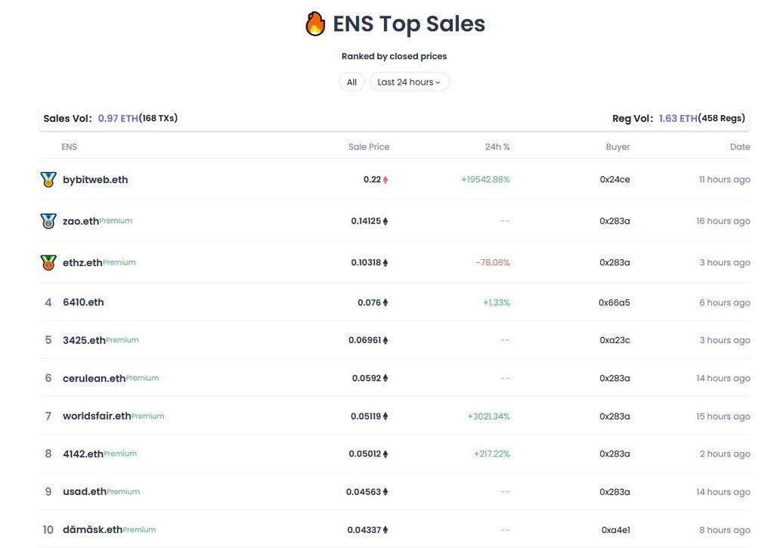Click the flame icon beside ENS Top Sales
The width and height of the screenshot is (780, 548).
(315, 23)
